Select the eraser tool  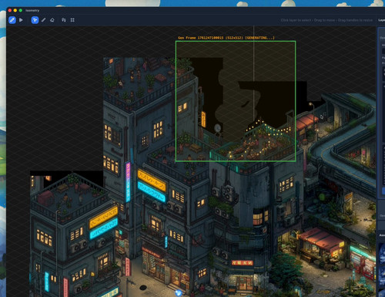click(x=52, y=20)
